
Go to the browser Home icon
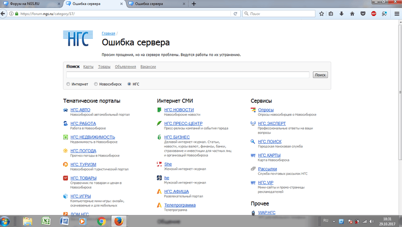352,14
